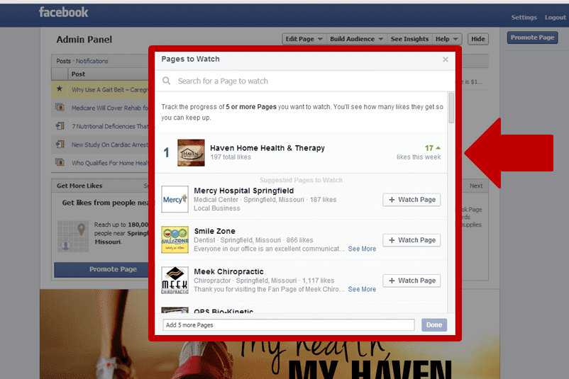Viewport: 569px width, 379px height.
Task: Hide the Admin Panel
Action: click(478, 39)
